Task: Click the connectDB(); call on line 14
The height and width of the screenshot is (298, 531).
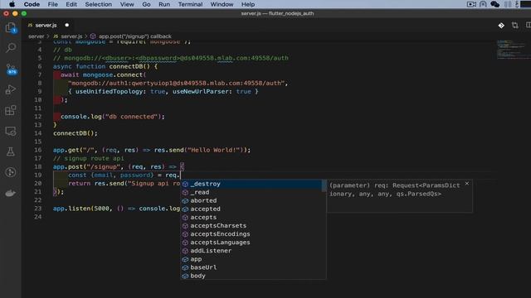Action: click(x=76, y=133)
